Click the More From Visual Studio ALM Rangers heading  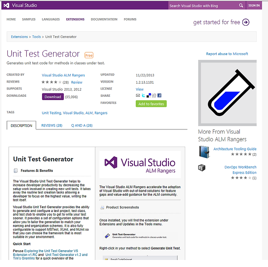(222, 136)
